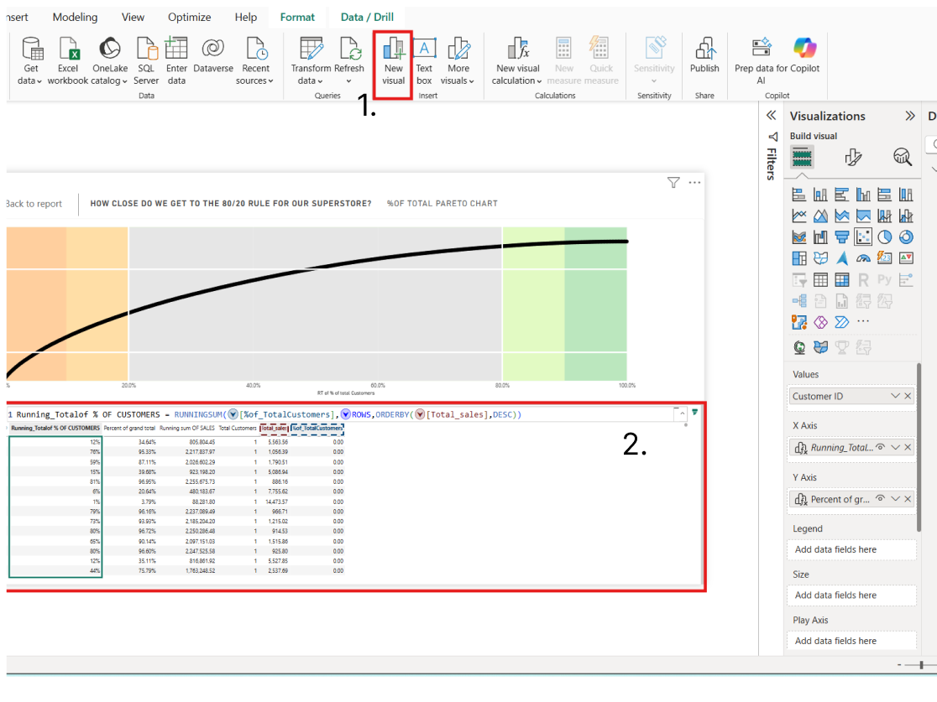The image size is (937, 702).
Task: Select the gauge visual
Action: tap(863, 258)
